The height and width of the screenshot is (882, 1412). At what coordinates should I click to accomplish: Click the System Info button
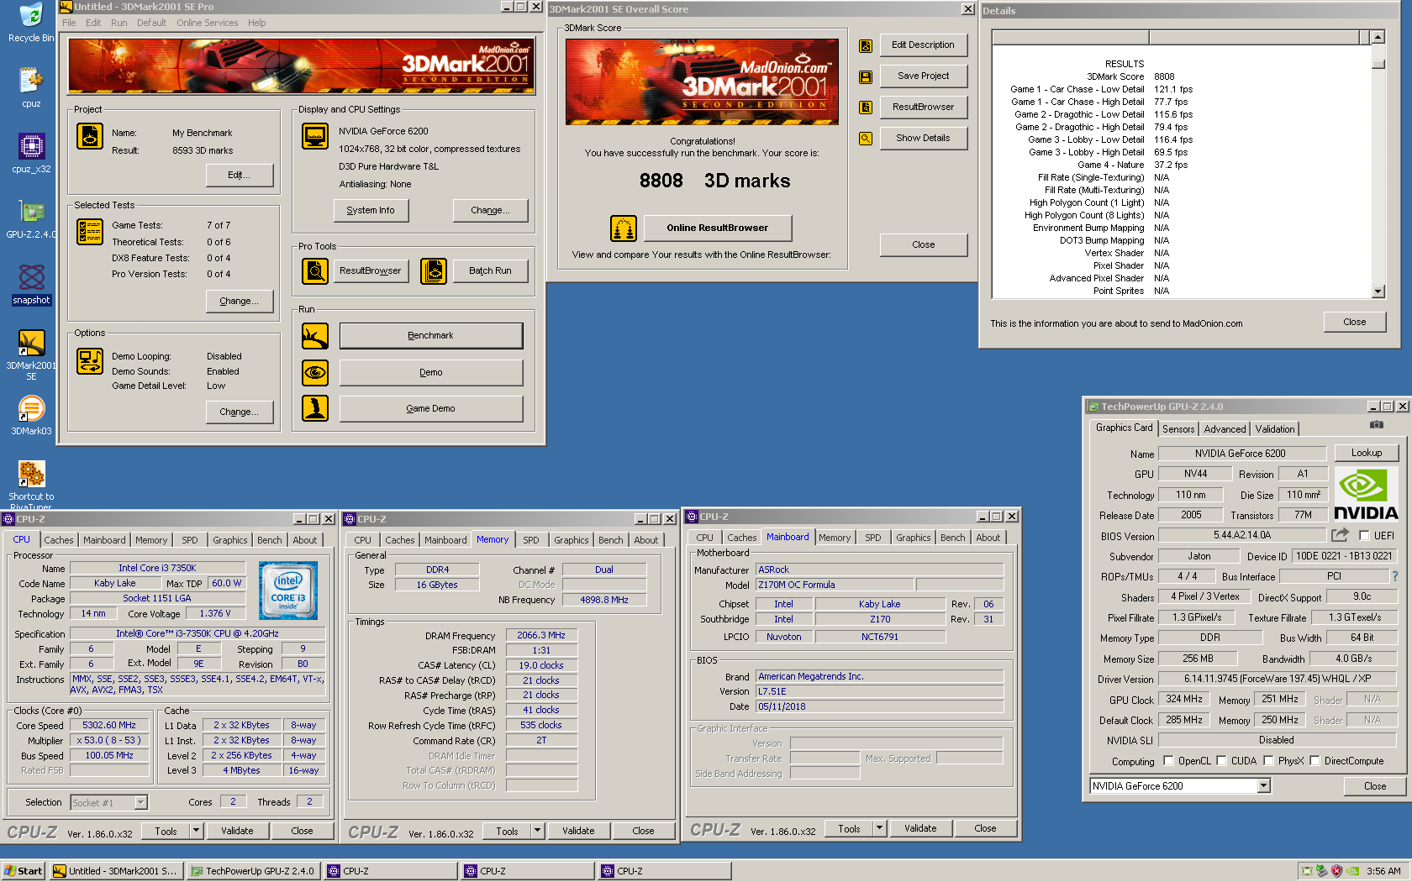coord(371,211)
